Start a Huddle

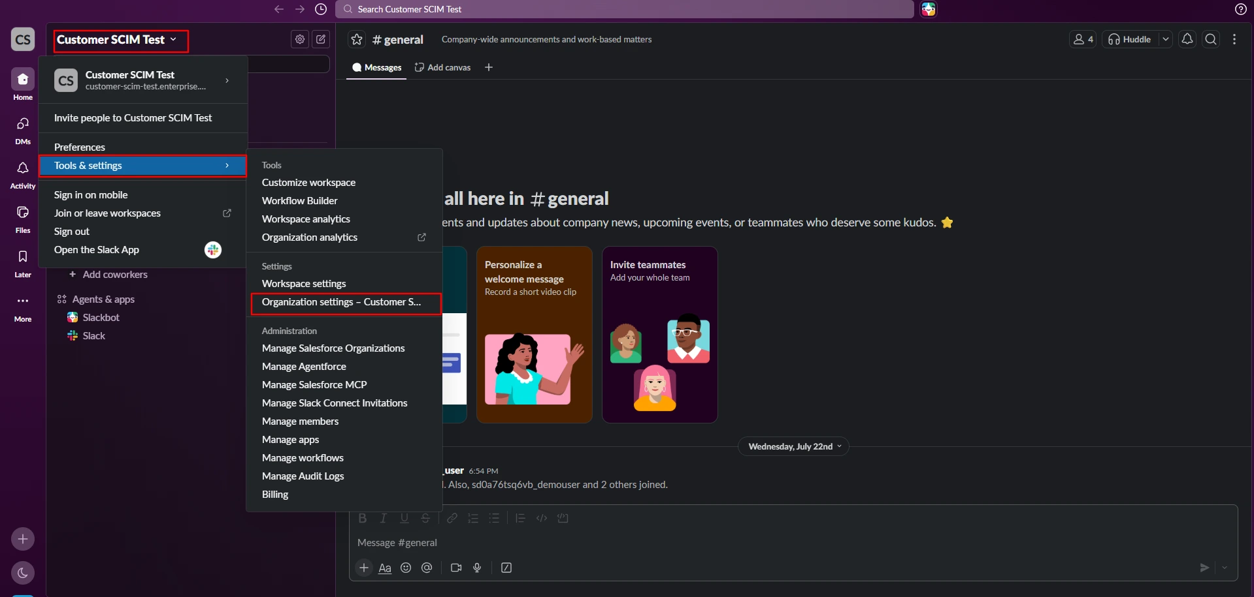(1130, 39)
